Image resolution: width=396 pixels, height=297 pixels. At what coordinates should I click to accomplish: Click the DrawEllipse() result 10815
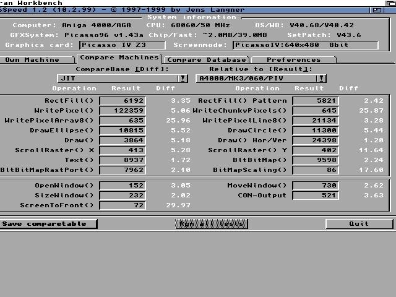click(x=123, y=131)
